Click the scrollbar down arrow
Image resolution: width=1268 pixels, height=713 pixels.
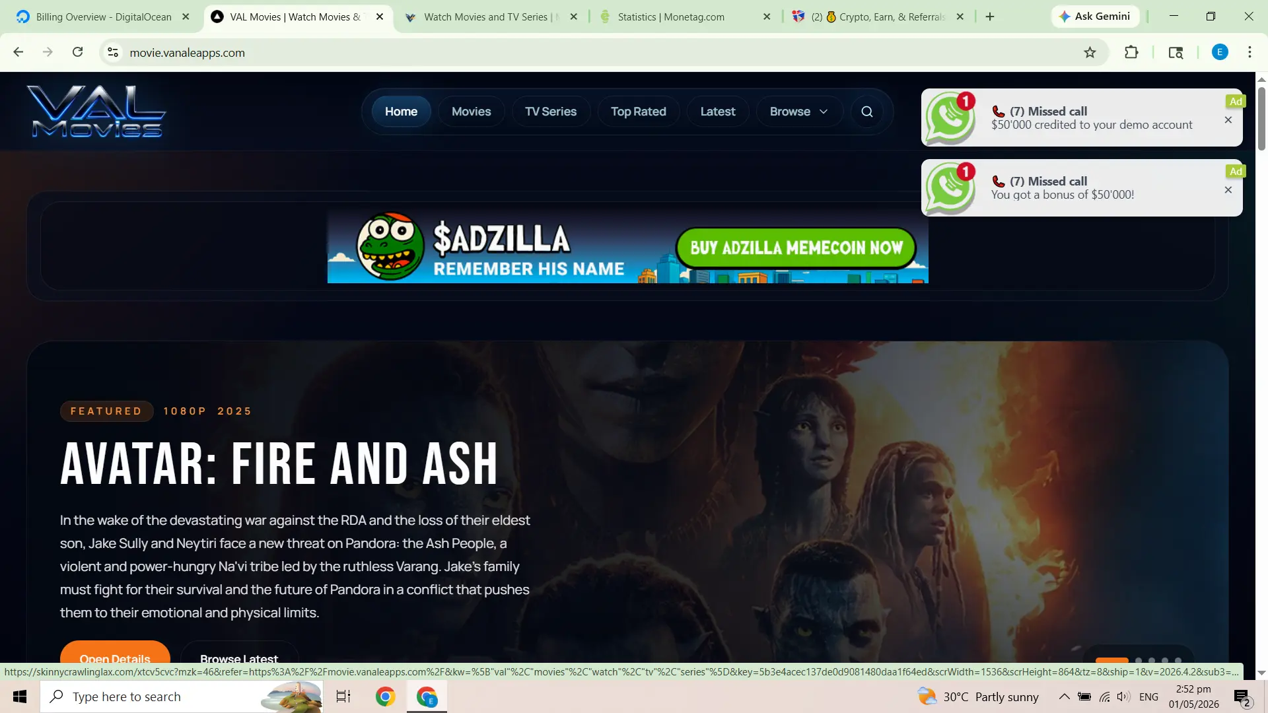click(x=1261, y=673)
